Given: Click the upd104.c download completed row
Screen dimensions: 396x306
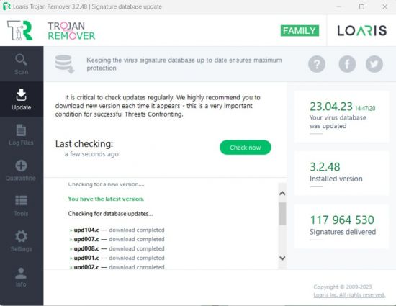Looking at the screenshot, I should click(117, 230).
